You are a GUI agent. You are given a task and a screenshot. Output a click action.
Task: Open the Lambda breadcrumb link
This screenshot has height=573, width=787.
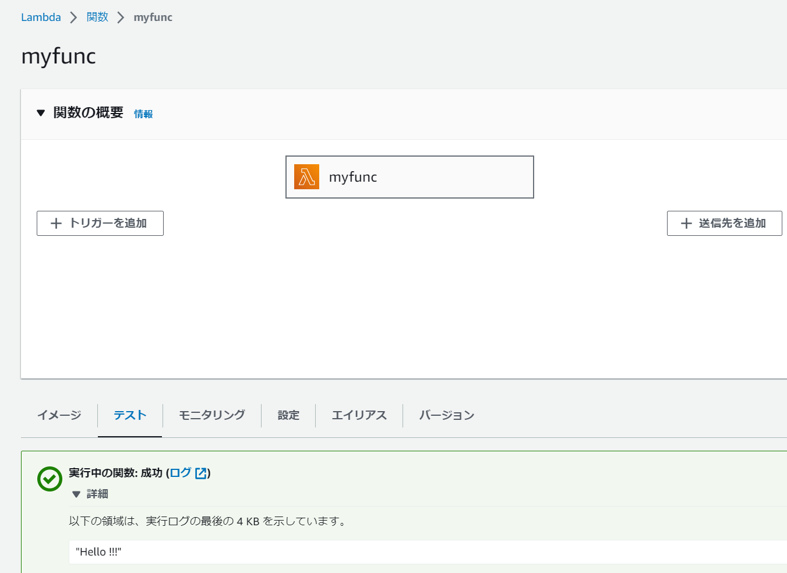click(x=41, y=17)
